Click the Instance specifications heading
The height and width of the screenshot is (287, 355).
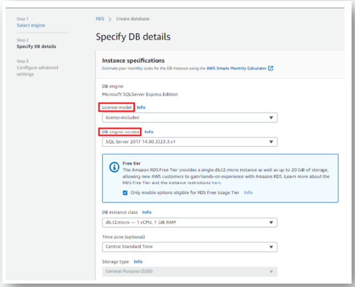point(133,60)
